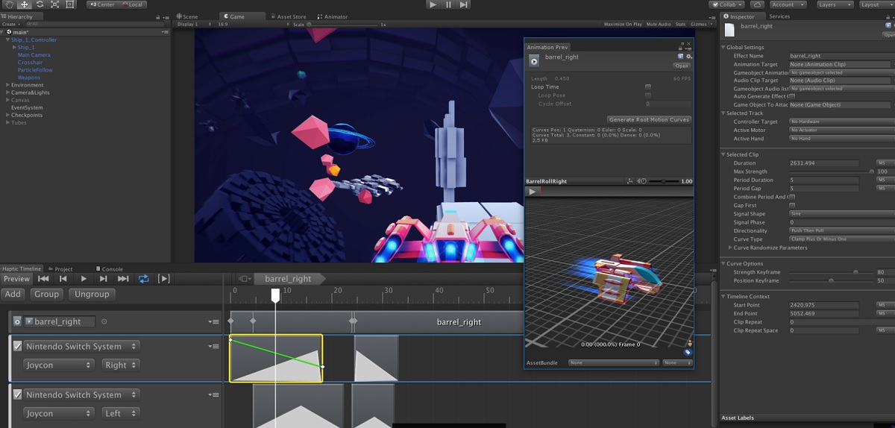Toggle the Joycon Right track checkbox
This screenshot has width=895, height=428.
pos(18,346)
